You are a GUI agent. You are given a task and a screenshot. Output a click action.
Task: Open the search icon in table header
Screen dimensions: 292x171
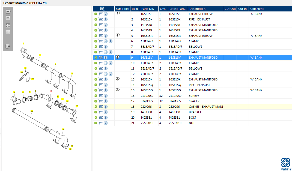(102, 9)
